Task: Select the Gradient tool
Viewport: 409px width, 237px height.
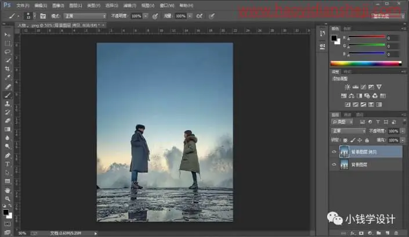Action: [8, 130]
